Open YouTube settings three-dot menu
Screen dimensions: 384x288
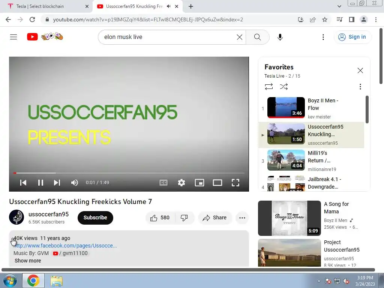(323, 37)
